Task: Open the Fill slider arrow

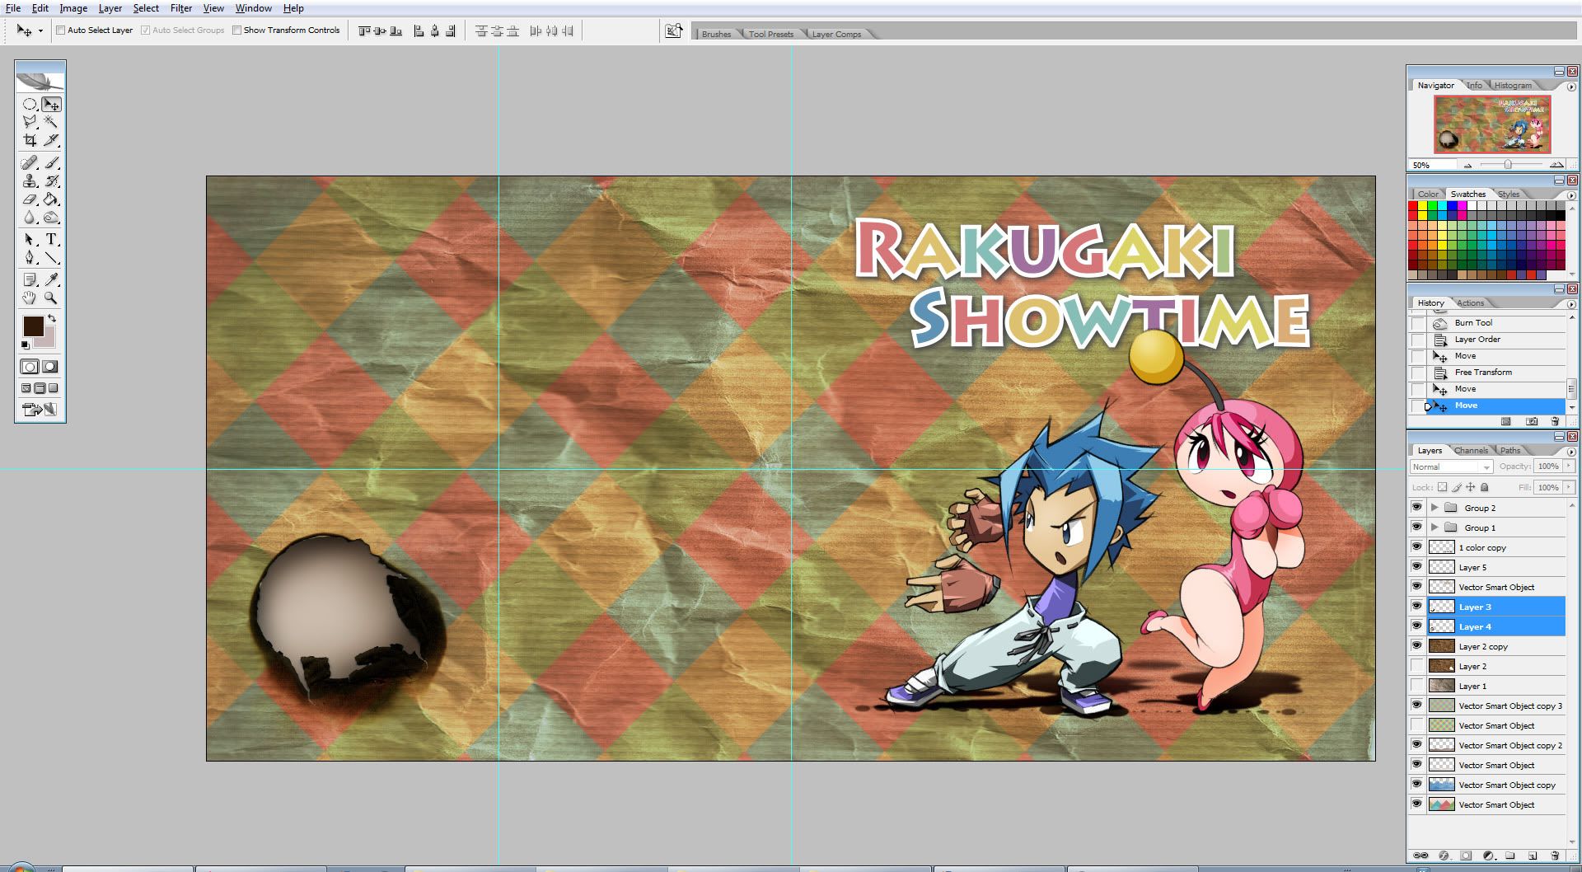Action: 1569,487
